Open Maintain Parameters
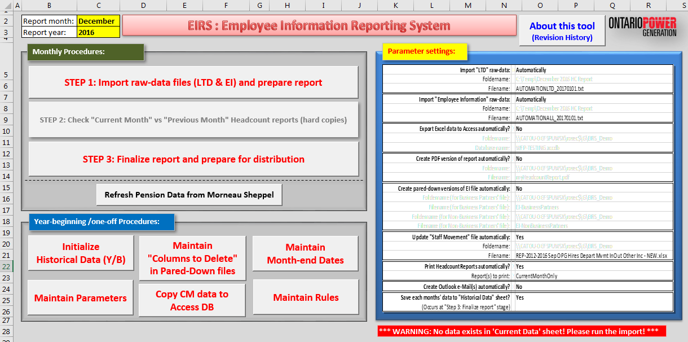This screenshot has width=688, height=342. click(x=81, y=298)
